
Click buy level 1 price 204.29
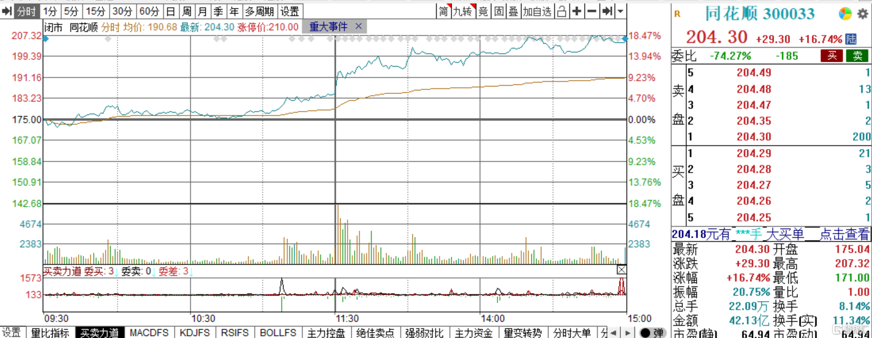[754, 153]
